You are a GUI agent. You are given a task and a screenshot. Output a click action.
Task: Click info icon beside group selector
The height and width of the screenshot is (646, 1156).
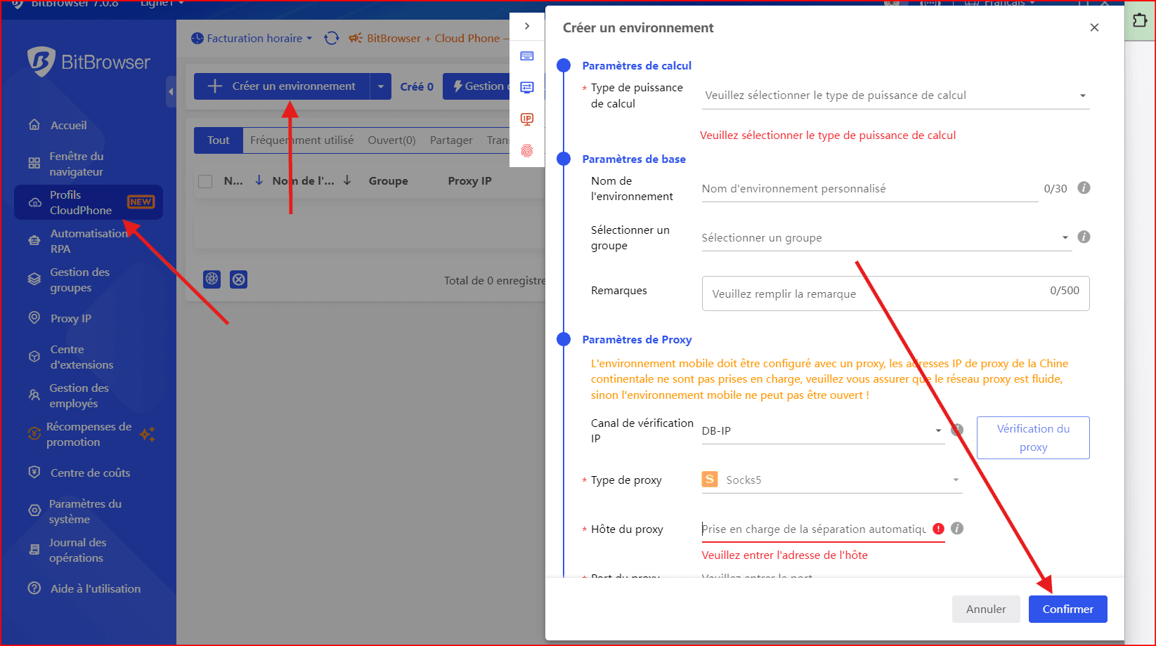1084,237
